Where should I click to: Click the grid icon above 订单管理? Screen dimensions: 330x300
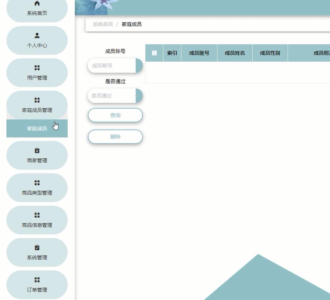pyautogui.click(x=37, y=280)
